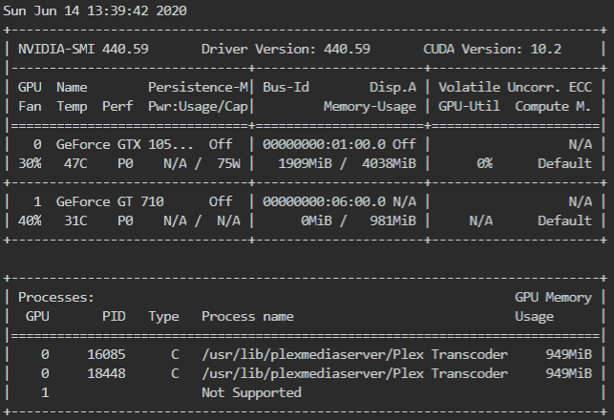This screenshot has height=420, width=614.
Task: Click the Driver Version: 440.59 text
Action: click(x=286, y=50)
